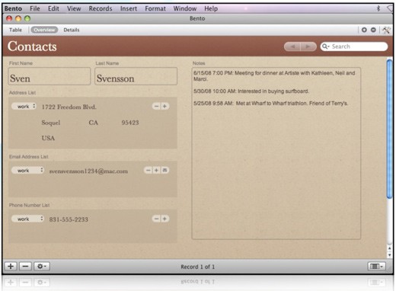Click note about buying surfboard
Viewport: 396px width, 291px height.
click(251, 91)
